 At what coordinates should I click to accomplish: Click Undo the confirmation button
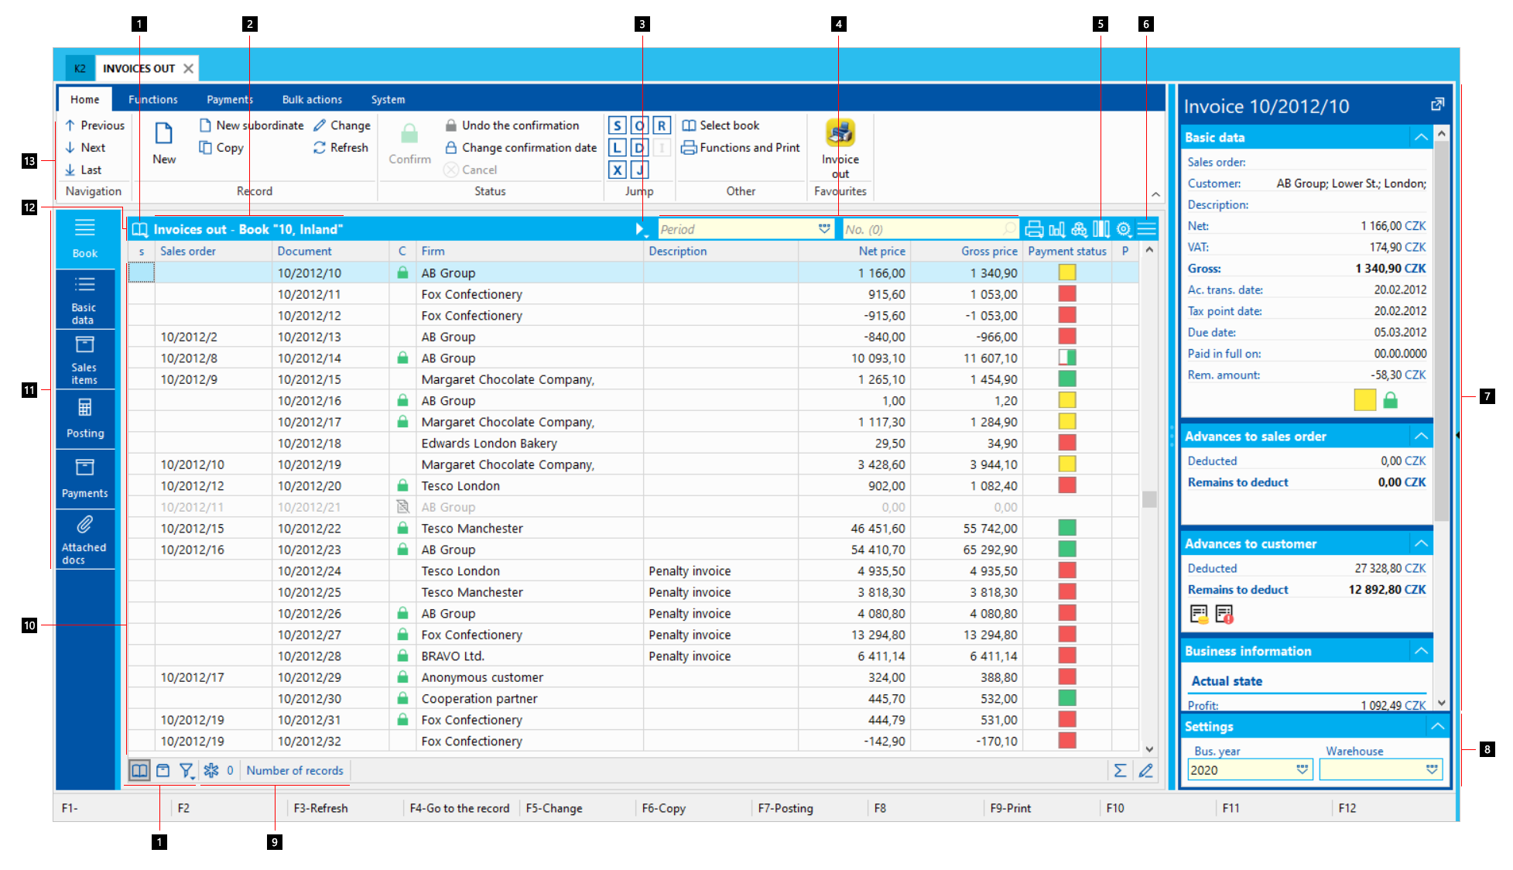coord(512,125)
